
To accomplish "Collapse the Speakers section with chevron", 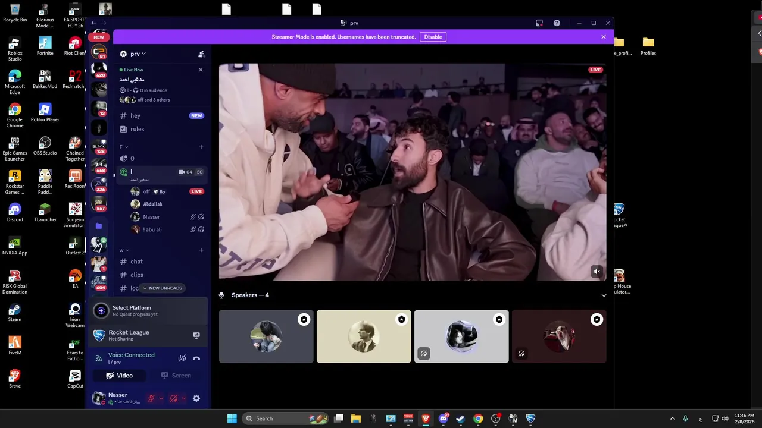I will coord(604,295).
